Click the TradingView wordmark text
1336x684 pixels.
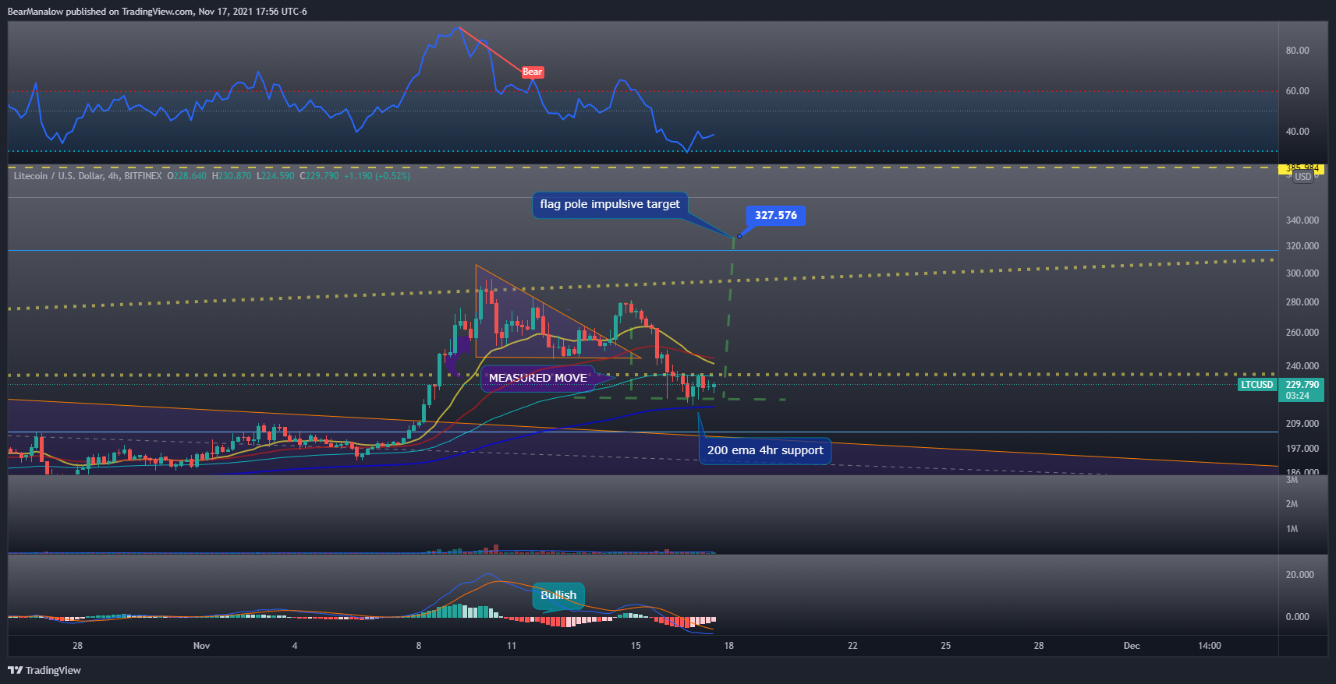53,671
